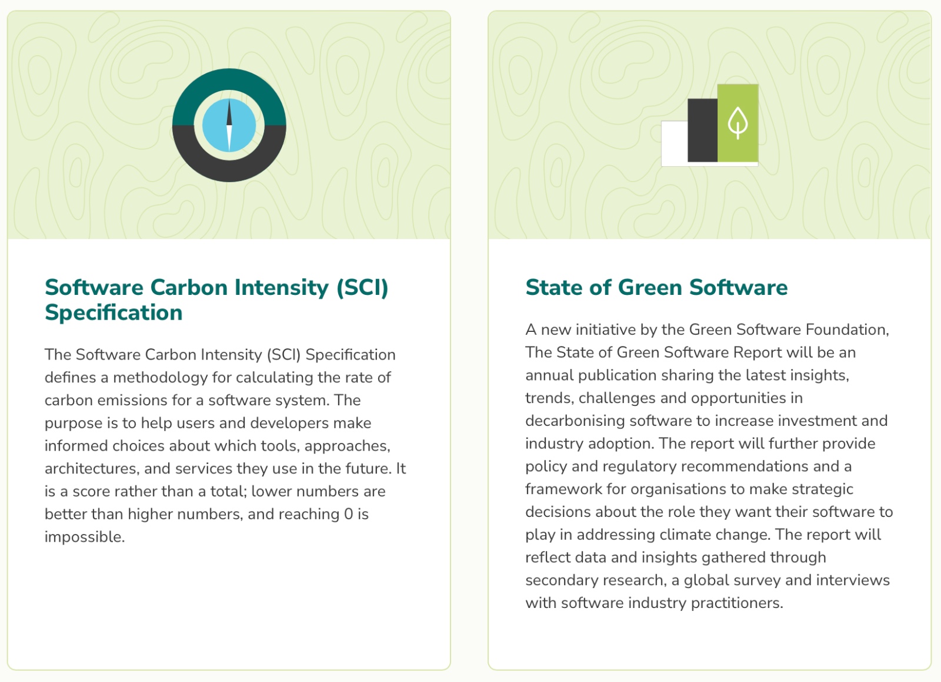Click the SCI compass icon
Viewport: 941px width, 682px height.
[x=229, y=125]
